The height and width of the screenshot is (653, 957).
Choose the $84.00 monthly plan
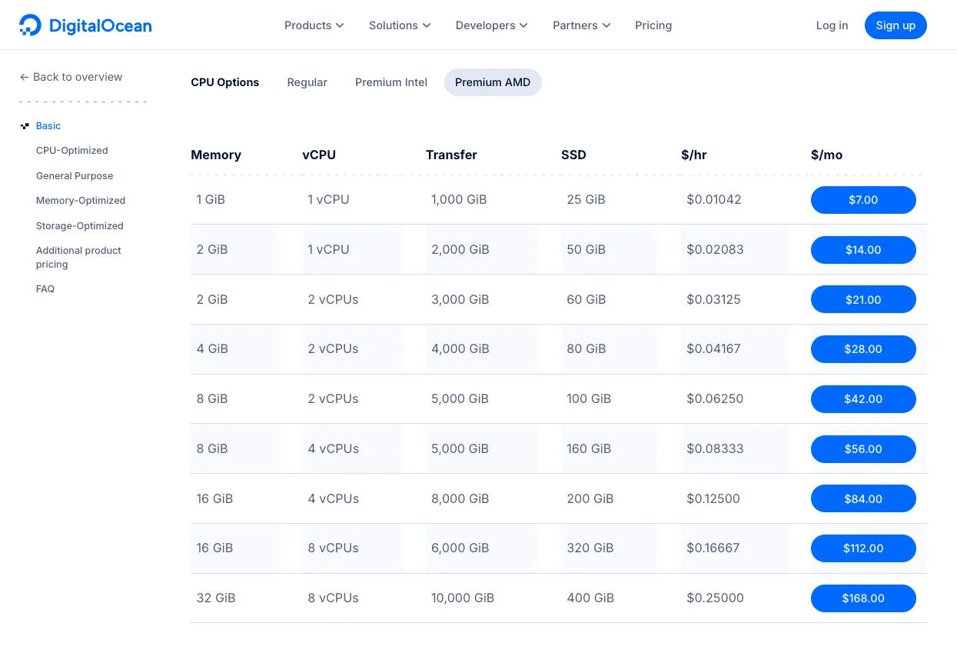coord(863,498)
